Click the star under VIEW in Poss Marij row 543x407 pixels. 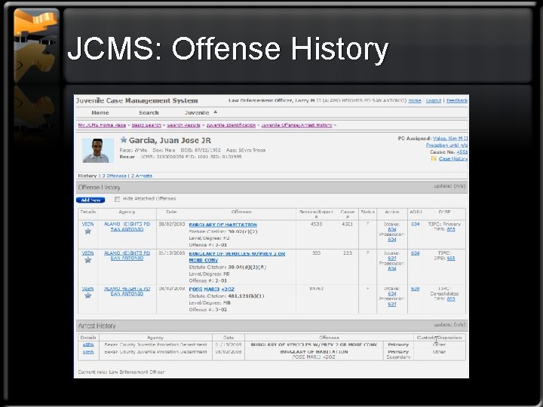point(88,295)
